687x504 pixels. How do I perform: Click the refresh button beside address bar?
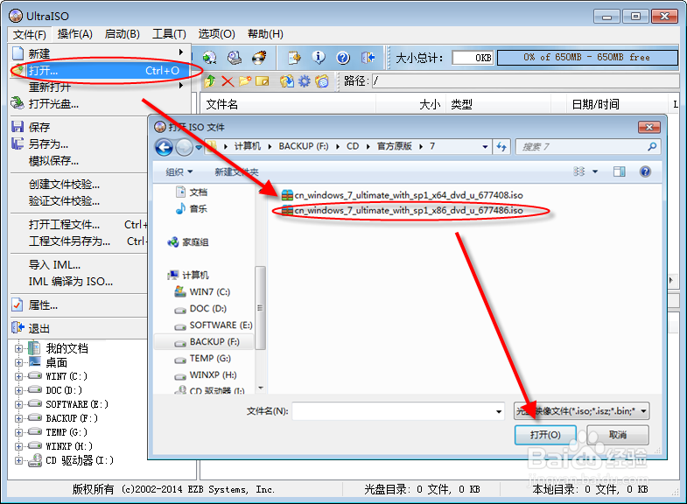point(501,147)
